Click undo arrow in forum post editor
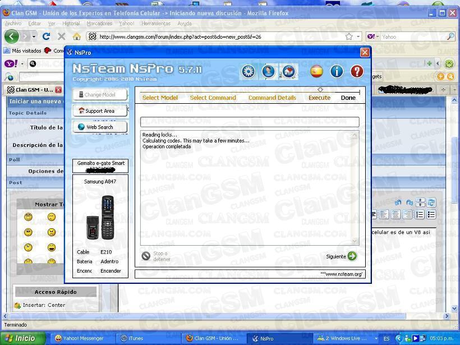 point(398,203)
